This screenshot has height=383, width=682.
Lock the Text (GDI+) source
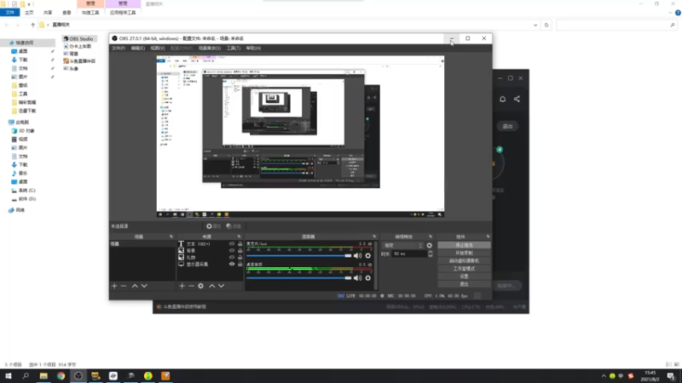point(240,244)
